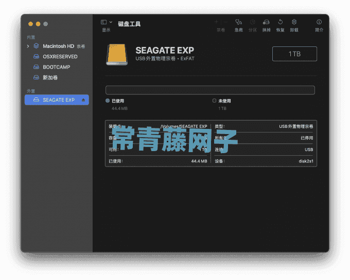Viewport: 350px width, 280px height.
Task: Click the USB connection value
Action: [x=309, y=150]
